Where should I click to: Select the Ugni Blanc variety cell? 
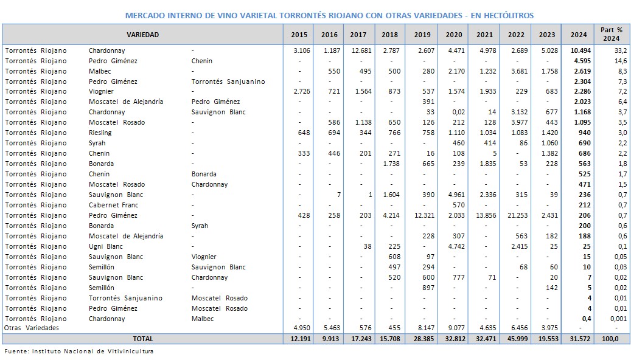106,246
